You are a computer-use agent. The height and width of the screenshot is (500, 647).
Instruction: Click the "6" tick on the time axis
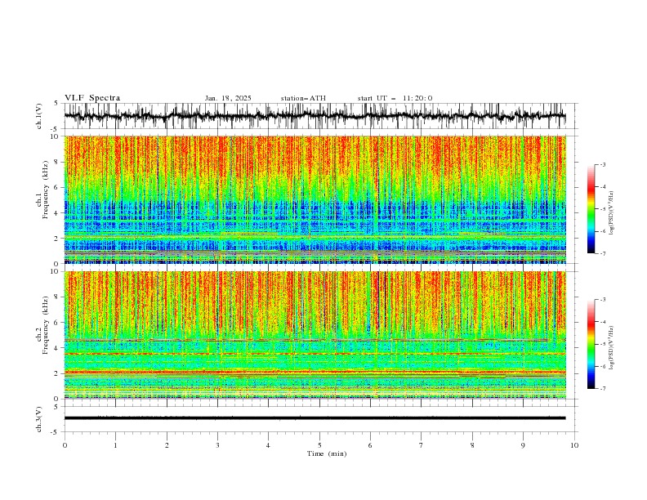pyautogui.click(x=370, y=445)
